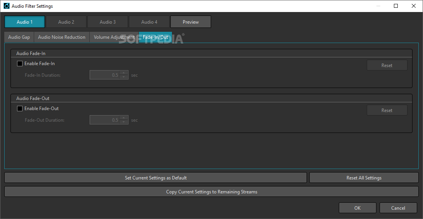The height and width of the screenshot is (219, 423).
Task: Switch to the Audio 3 stream tab
Action: (x=107, y=22)
